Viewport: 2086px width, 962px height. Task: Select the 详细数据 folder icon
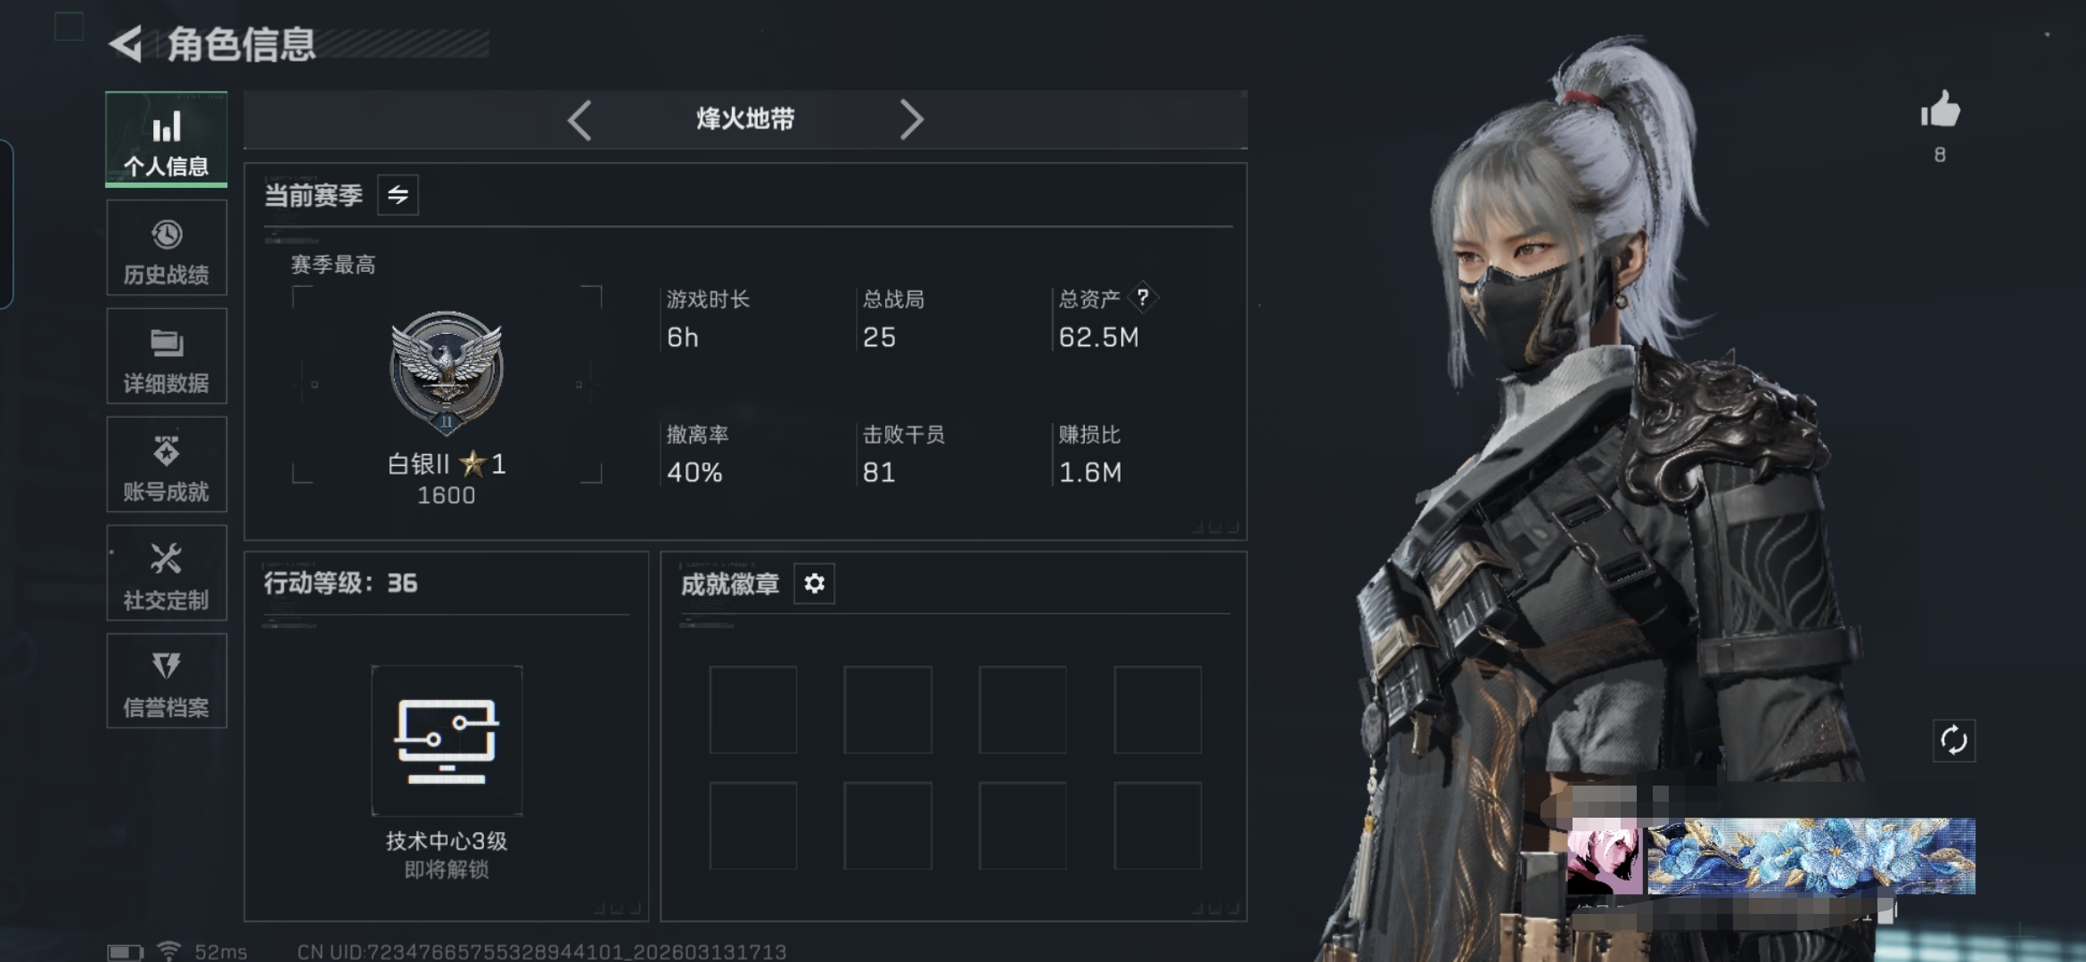click(x=167, y=343)
